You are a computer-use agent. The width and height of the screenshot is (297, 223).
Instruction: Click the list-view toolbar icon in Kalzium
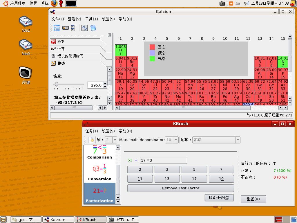point(57,28)
